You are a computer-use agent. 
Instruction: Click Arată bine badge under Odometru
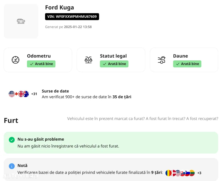41,64
